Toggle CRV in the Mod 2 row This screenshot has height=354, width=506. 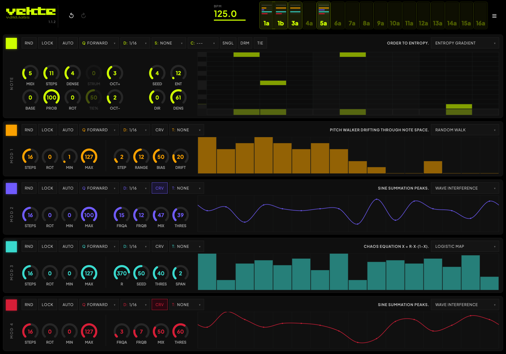coord(160,188)
